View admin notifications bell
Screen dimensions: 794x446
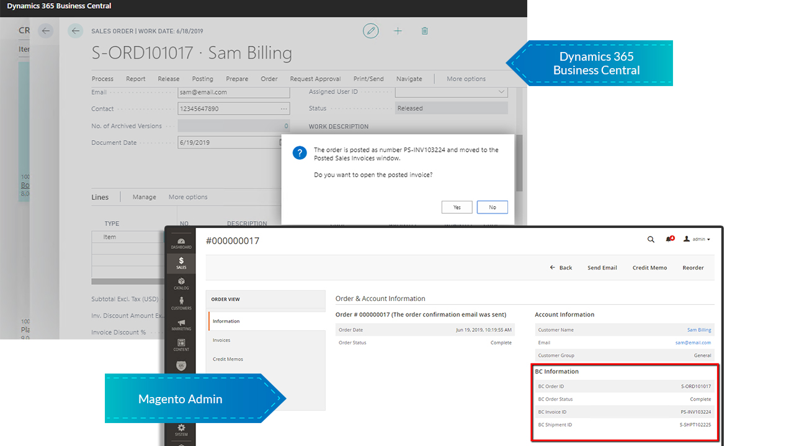point(669,238)
